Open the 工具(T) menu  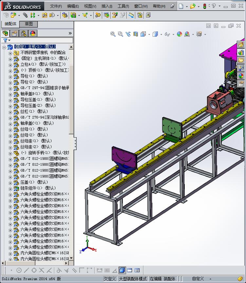point(123,6)
